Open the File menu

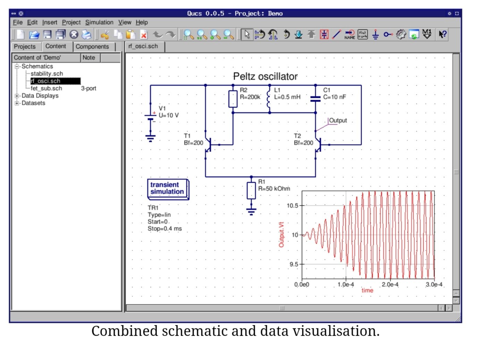(18, 23)
